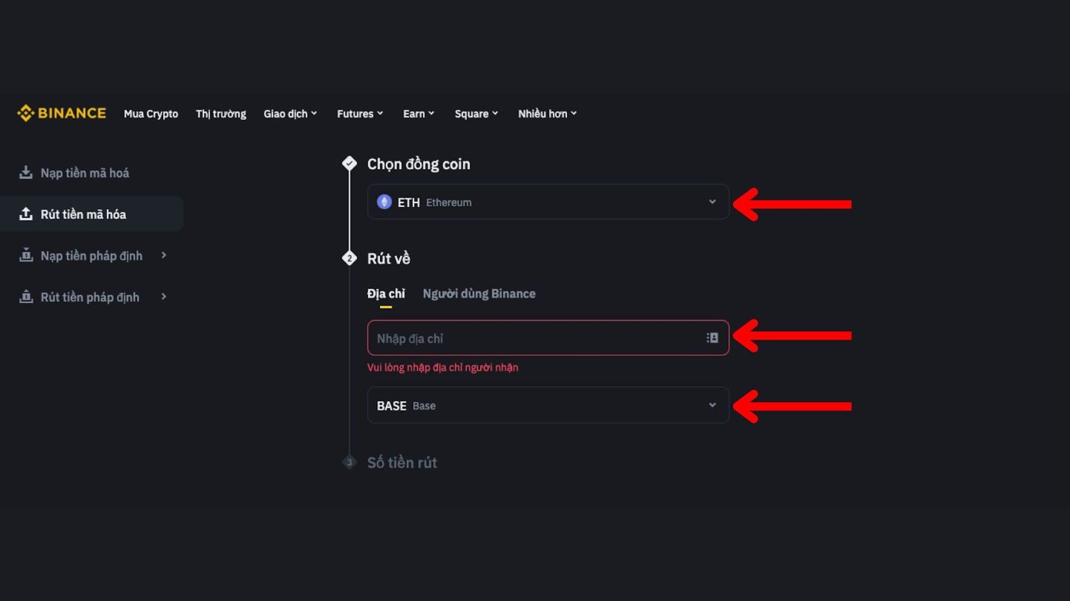
Task: Click the Binance logo
Action: 62,113
